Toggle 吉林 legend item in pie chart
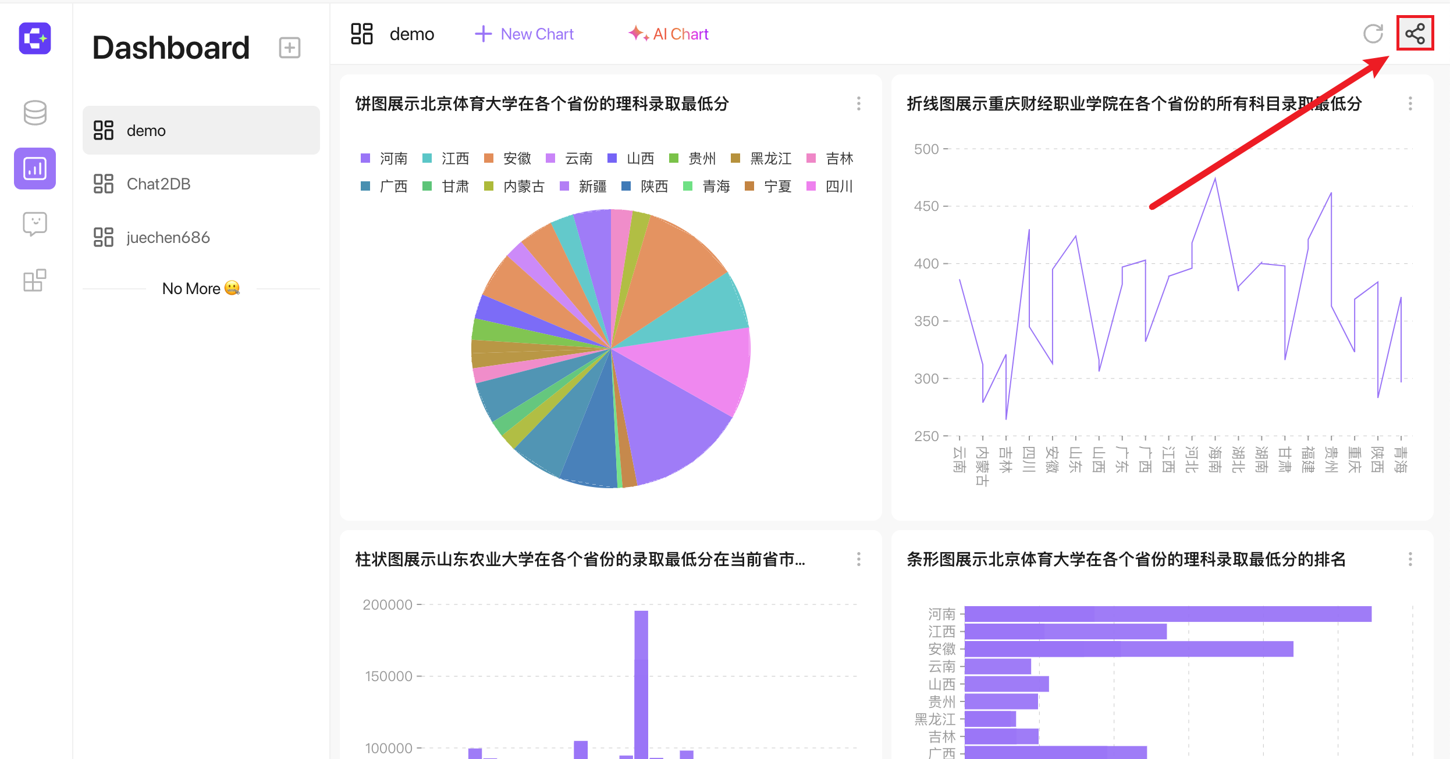 830,158
